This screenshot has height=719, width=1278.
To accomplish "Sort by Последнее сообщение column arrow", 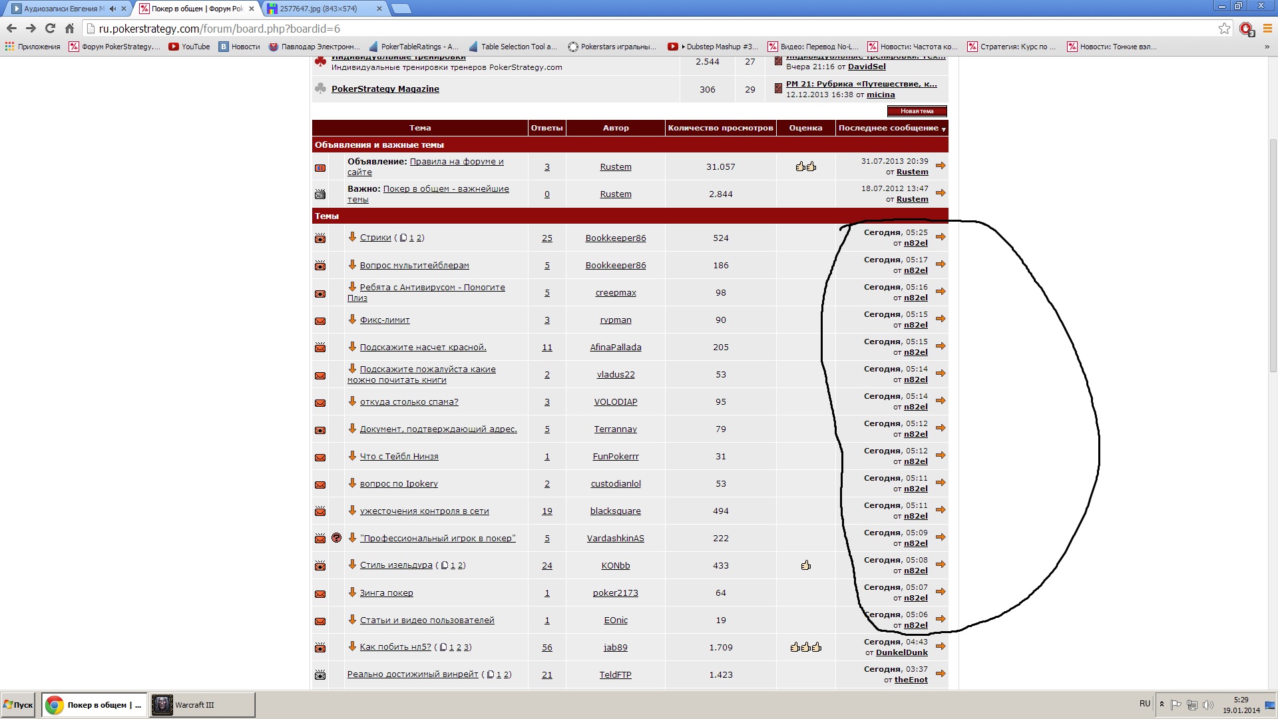I will [x=943, y=129].
